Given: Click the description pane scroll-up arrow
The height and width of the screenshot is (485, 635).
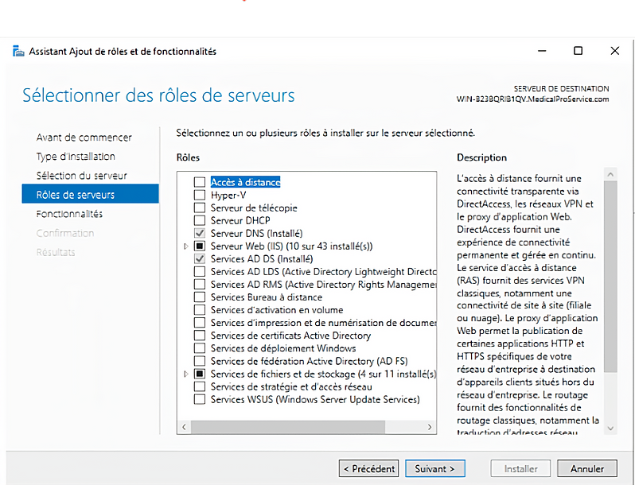Looking at the screenshot, I should tap(610, 174).
